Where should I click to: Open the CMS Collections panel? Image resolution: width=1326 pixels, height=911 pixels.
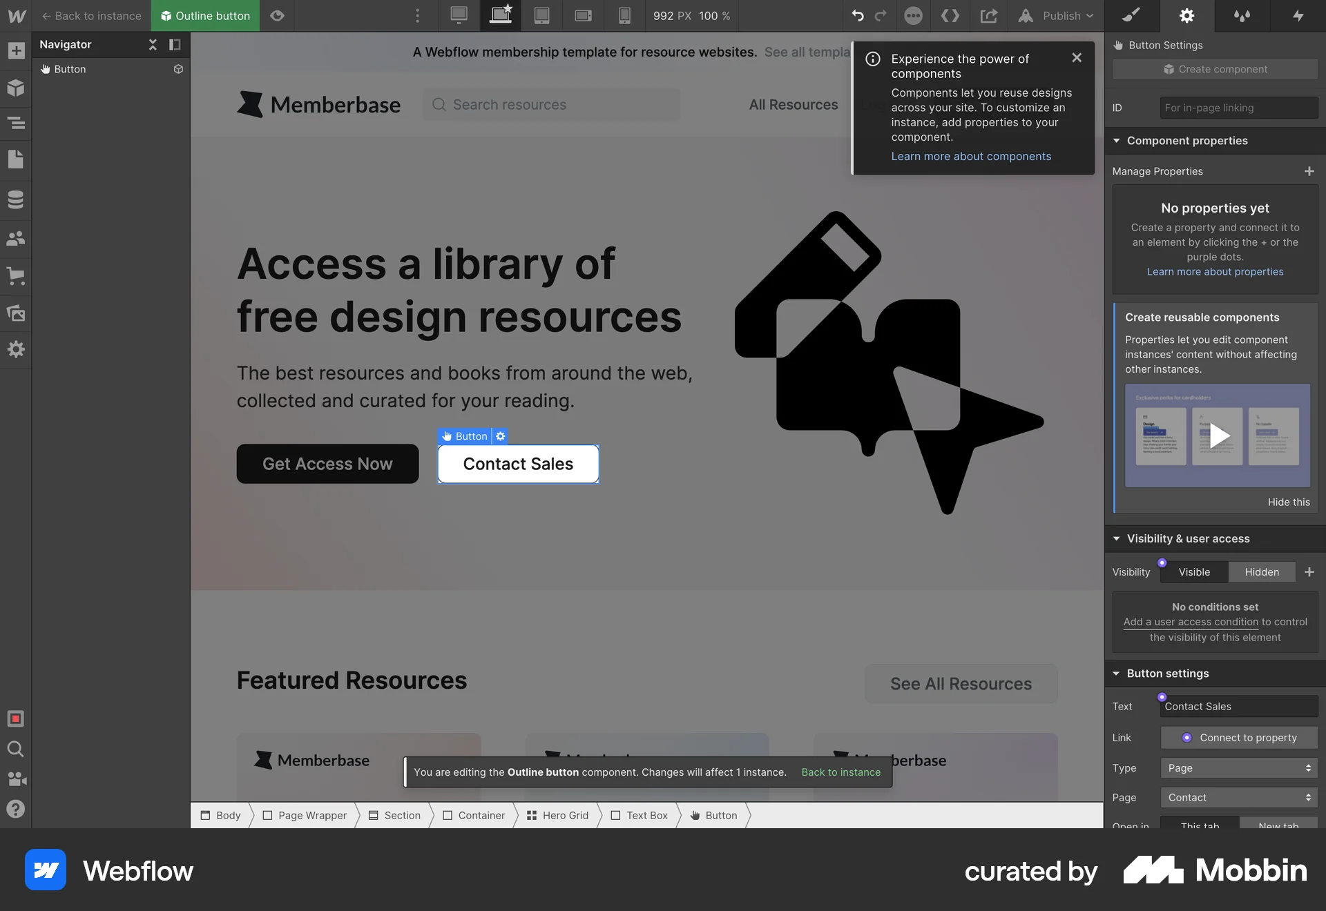click(x=16, y=199)
